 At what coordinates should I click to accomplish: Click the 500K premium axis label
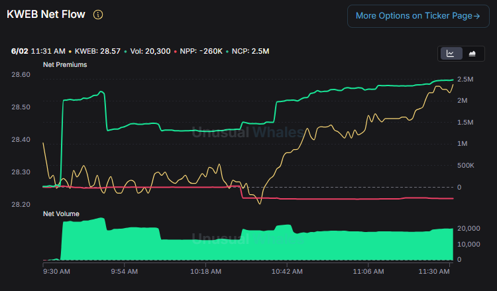click(466, 166)
